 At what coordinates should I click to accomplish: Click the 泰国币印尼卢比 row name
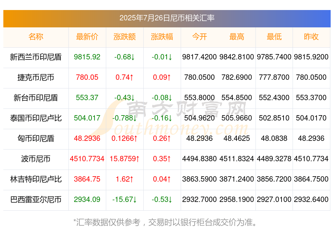(x=36, y=118)
